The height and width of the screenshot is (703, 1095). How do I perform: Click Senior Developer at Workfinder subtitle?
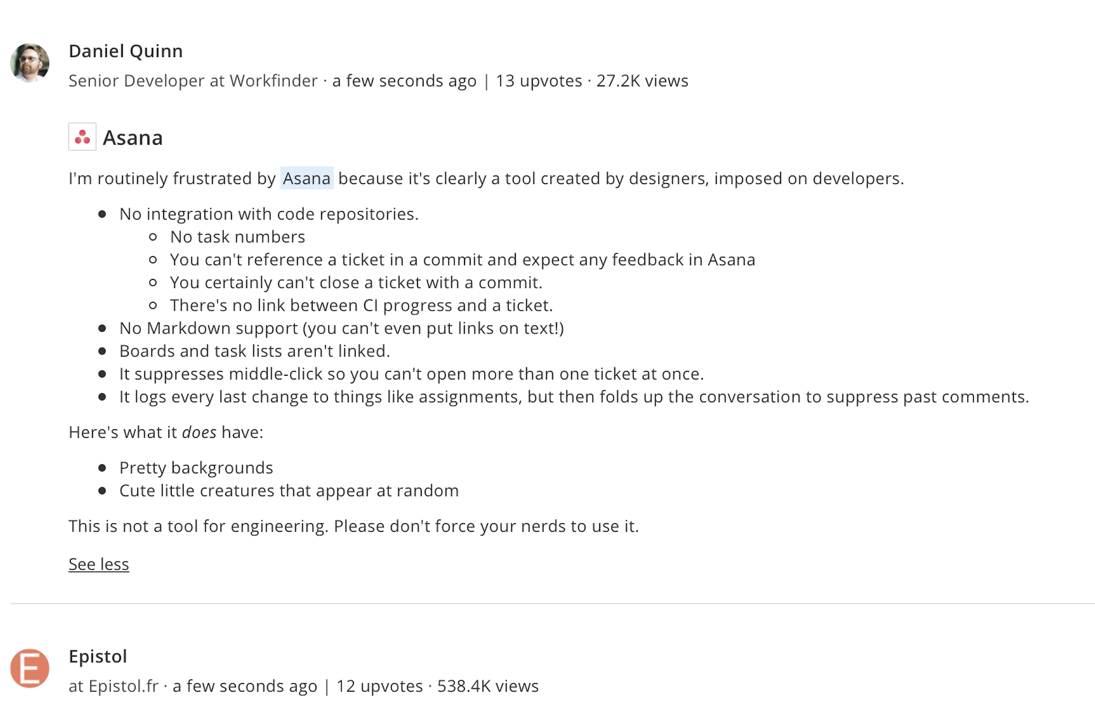pyautogui.click(x=193, y=81)
